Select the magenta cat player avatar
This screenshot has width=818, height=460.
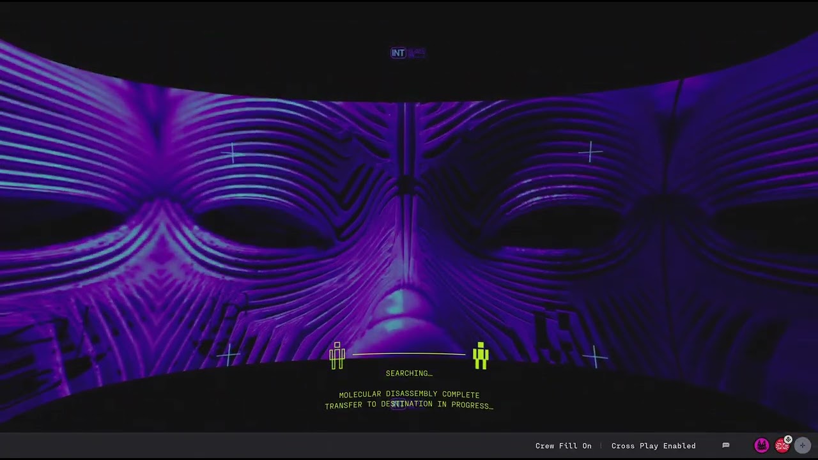point(761,445)
